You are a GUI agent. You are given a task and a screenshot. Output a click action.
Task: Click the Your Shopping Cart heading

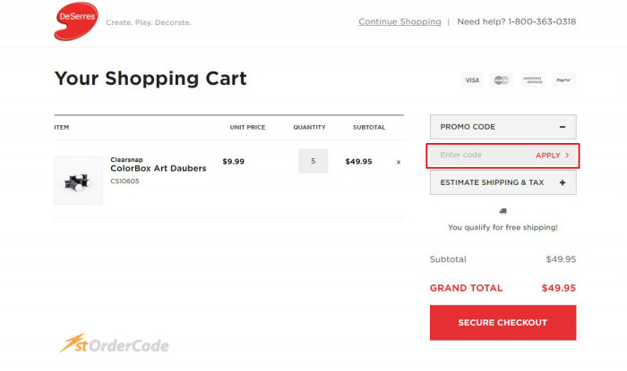pyautogui.click(x=150, y=78)
